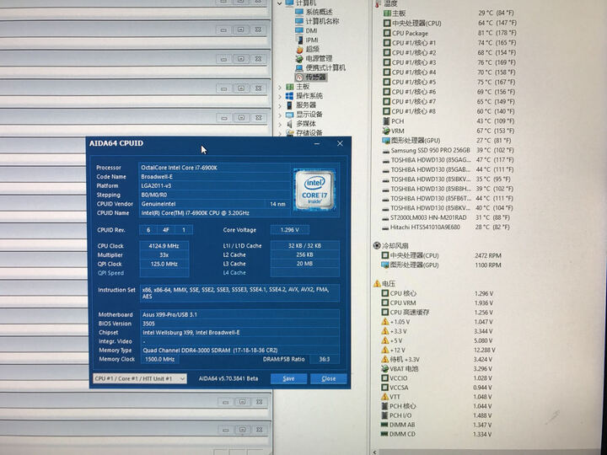Click the VRM temperature row icon
Image resolution: width=607 pixels, height=455 pixels.
386,131
